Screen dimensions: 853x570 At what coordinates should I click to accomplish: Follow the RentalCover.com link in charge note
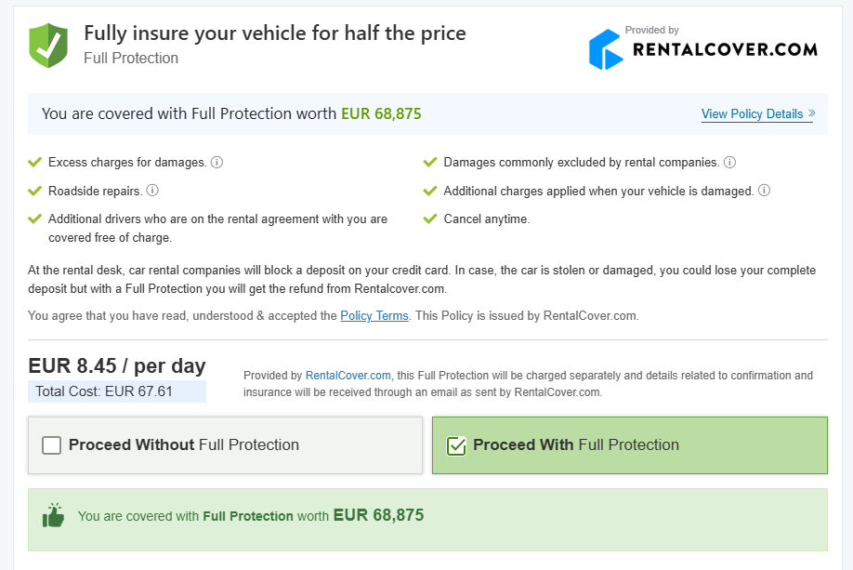(x=348, y=376)
